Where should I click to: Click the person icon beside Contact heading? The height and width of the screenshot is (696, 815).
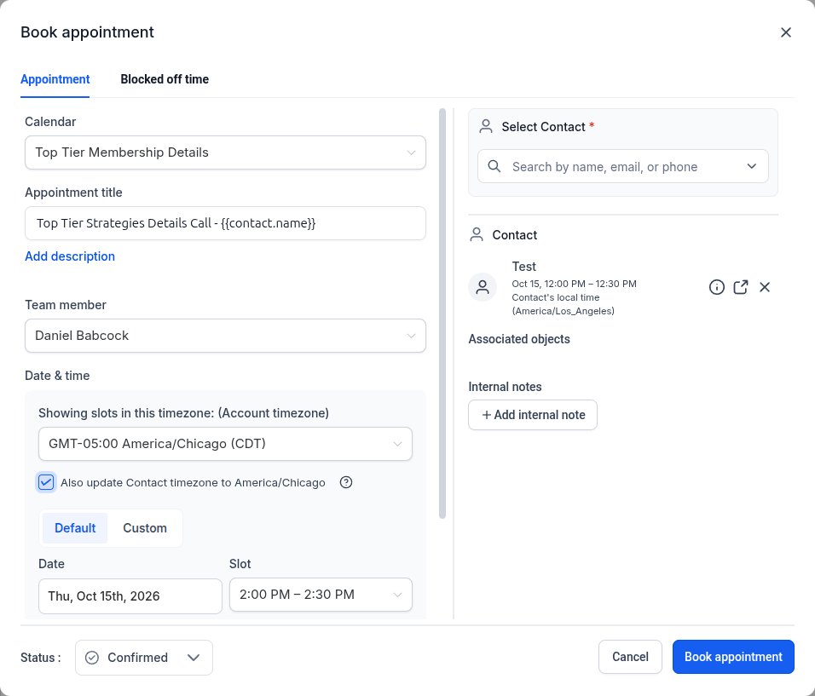click(x=476, y=235)
